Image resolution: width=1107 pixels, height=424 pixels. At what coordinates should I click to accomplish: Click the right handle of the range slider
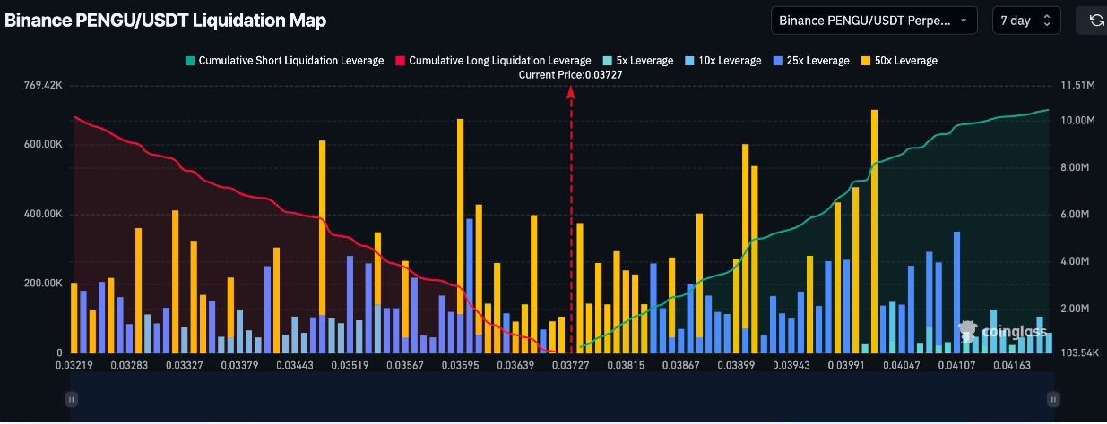click(x=1053, y=399)
